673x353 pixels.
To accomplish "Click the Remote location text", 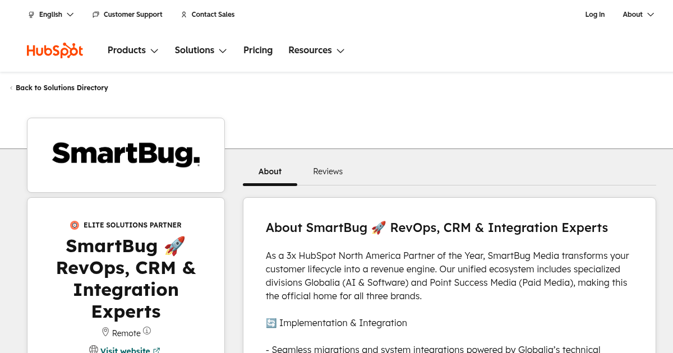I will pos(126,333).
